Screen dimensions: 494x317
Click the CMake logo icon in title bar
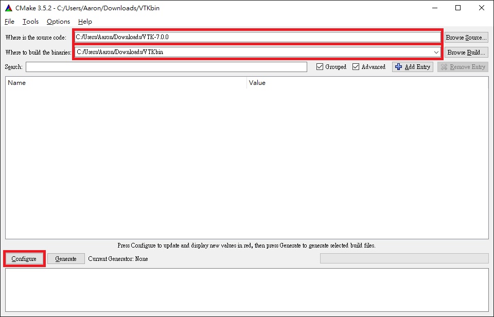[x=9, y=8]
